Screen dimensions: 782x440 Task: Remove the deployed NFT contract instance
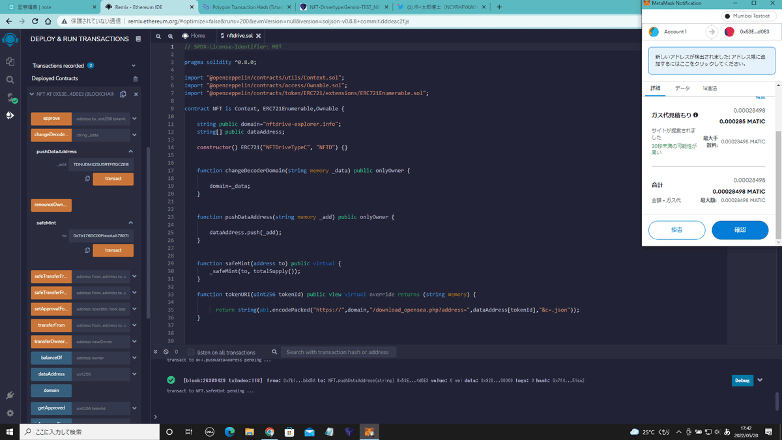tap(136, 94)
